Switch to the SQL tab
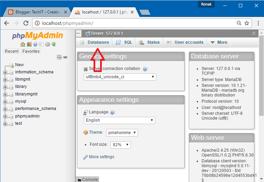The image size is (264, 182). click(x=124, y=42)
